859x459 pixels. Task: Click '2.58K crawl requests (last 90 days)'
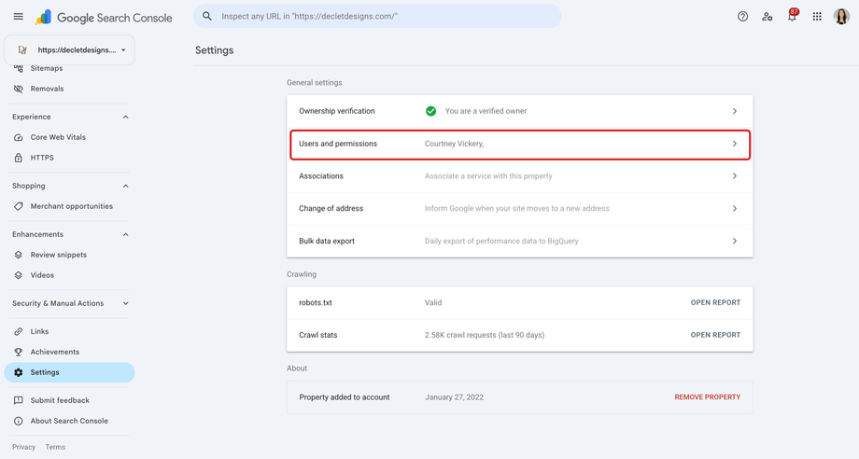(x=485, y=335)
